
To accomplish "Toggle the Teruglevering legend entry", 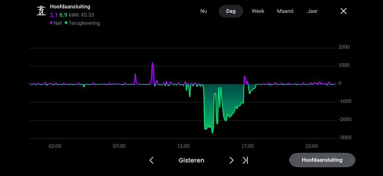I will (82, 23).
